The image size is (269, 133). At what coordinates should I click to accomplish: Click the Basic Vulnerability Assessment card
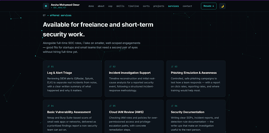pyautogui.click(x=72, y=116)
